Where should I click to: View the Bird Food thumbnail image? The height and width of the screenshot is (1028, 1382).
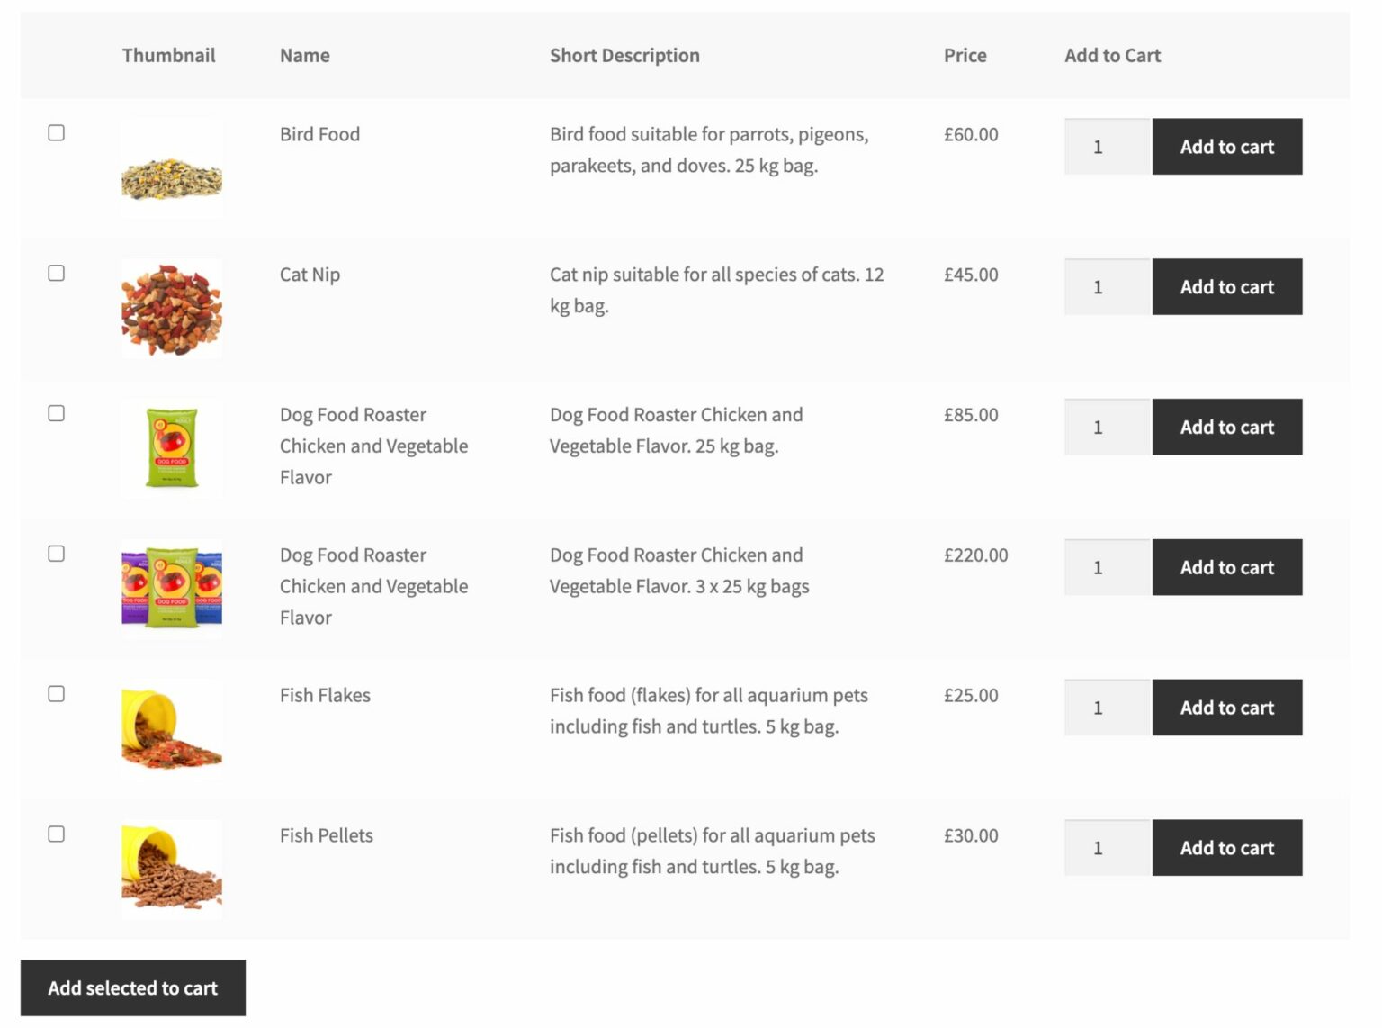click(x=171, y=167)
